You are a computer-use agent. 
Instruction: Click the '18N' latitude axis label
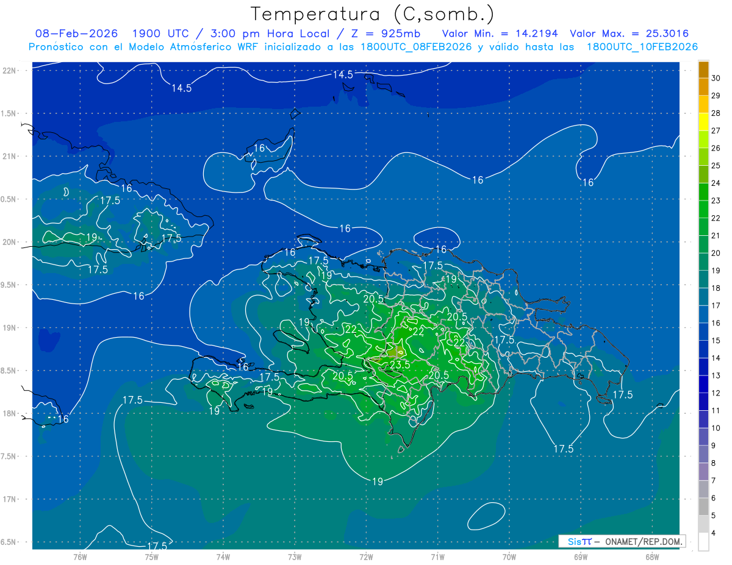pyautogui.click(x=10, y=414)
